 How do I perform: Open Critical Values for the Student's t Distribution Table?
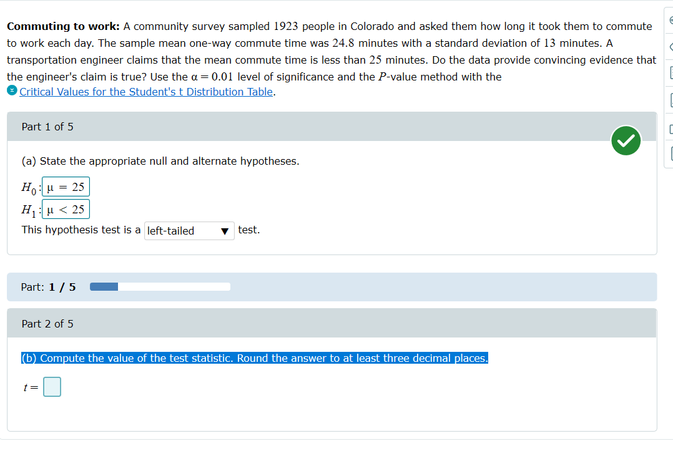(x=146, y=91)
